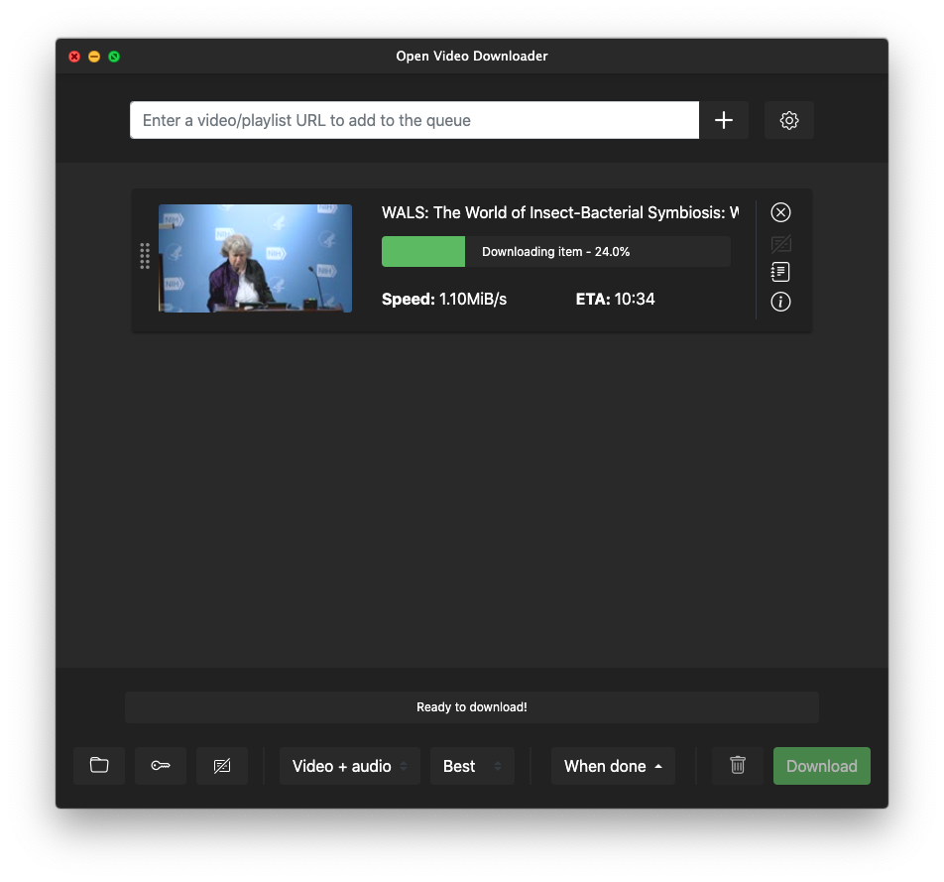Cancel the WALS video download
This screenshot has height=882, width=944.
pos(780,212)
